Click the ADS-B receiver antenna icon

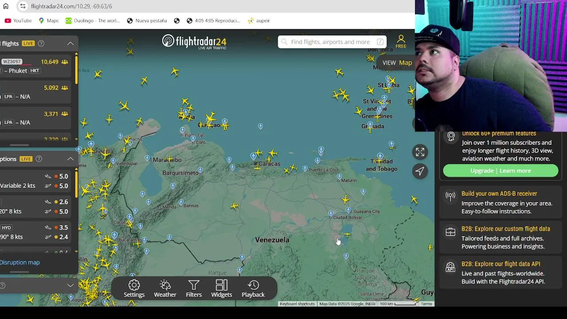(x=450, y=196)
